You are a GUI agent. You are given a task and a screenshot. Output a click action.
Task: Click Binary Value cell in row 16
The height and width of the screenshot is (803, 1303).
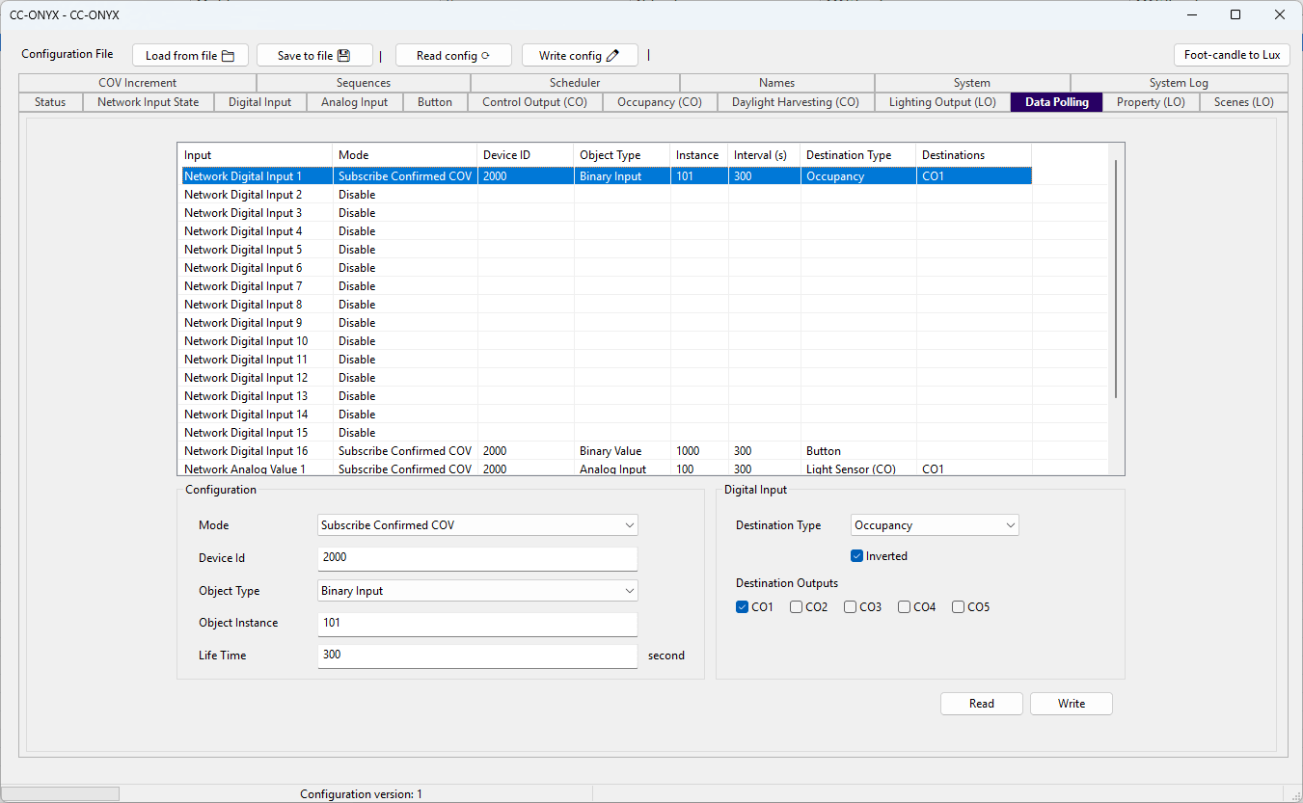622,451
